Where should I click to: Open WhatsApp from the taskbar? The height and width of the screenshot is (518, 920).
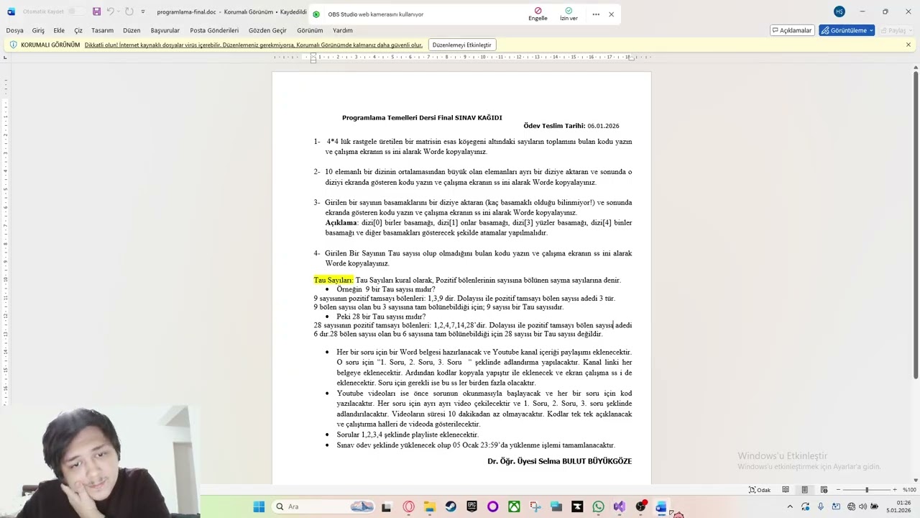point(599,506)
